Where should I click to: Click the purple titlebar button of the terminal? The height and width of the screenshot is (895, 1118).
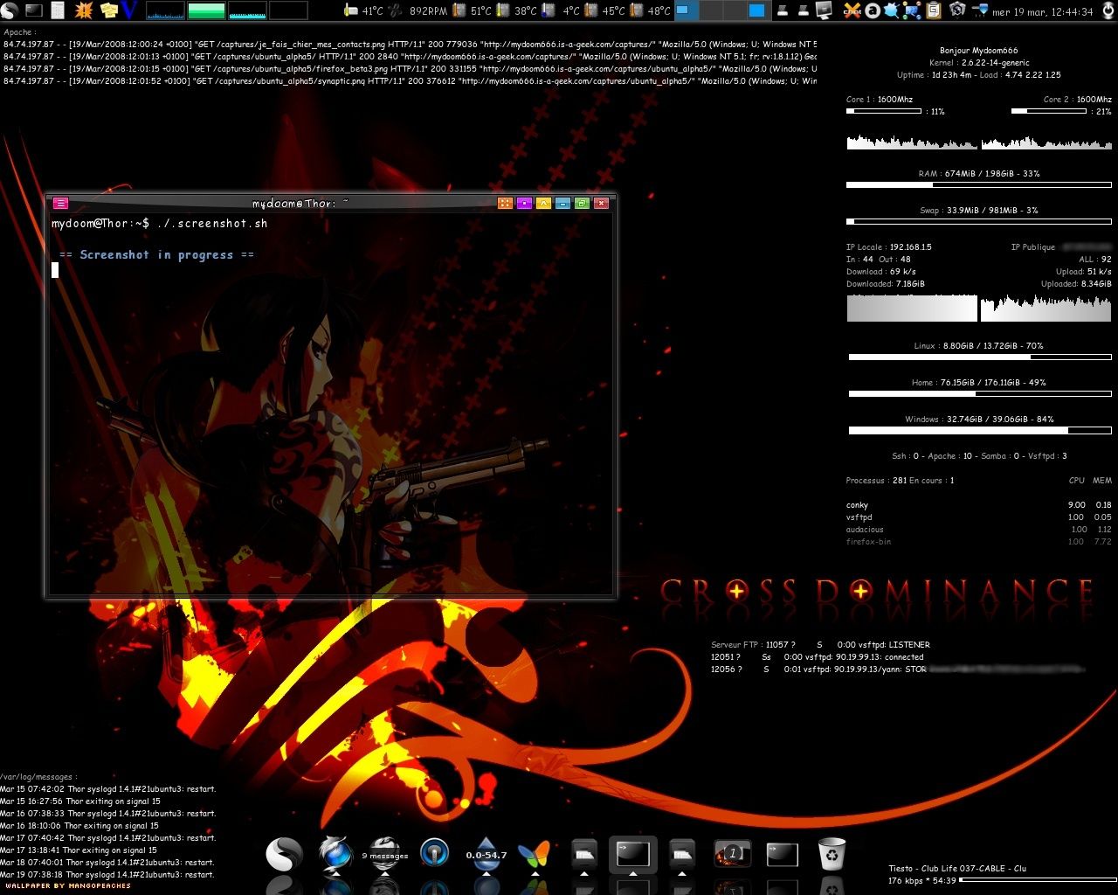pos(524,203)
